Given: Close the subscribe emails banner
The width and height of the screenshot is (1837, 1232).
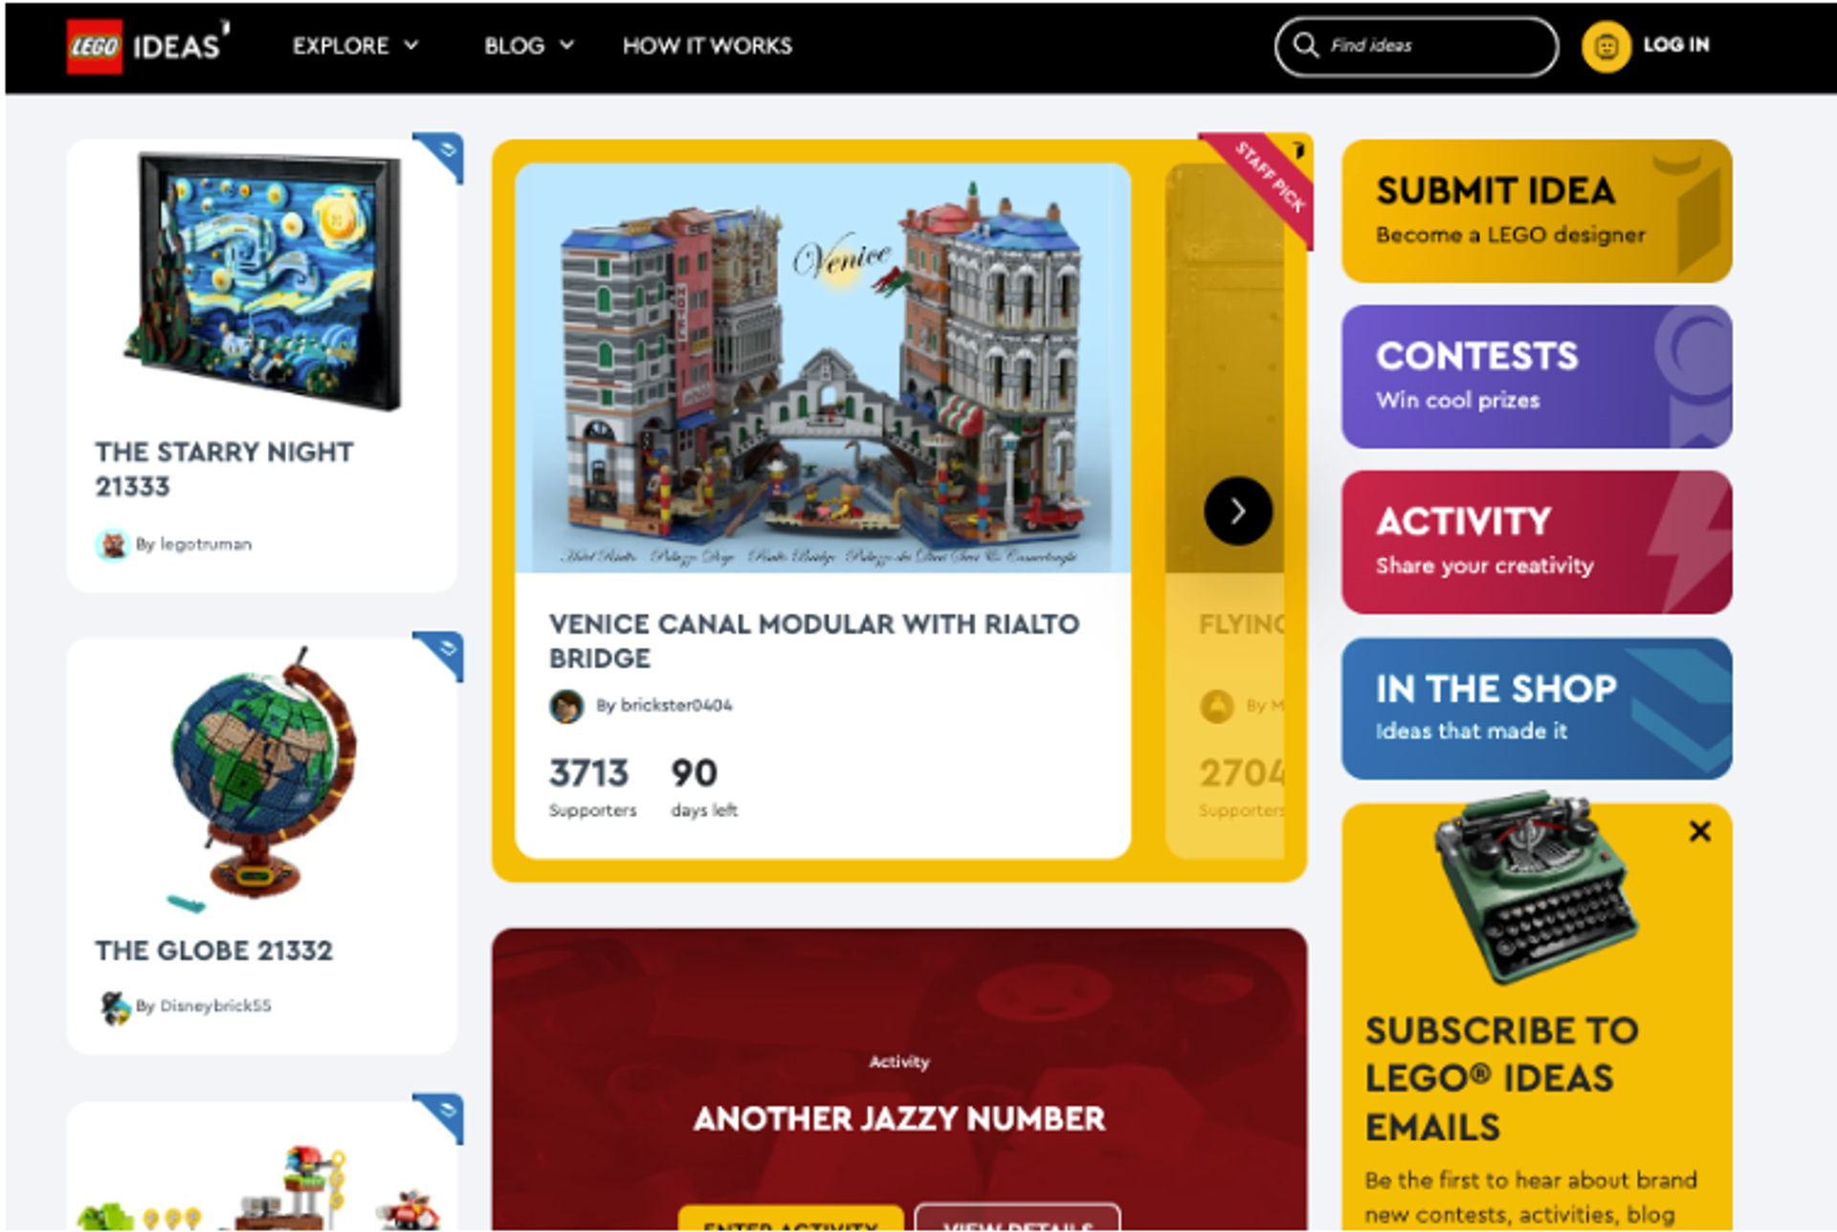Looking at the screenshot, I should coord(1699,831).
